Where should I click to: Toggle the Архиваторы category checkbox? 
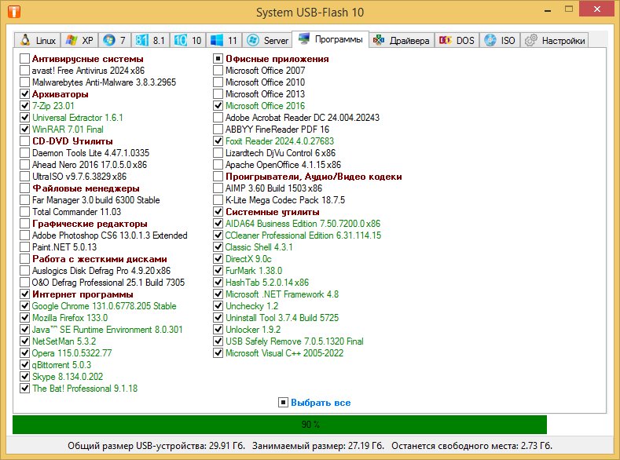click(25, 94)
